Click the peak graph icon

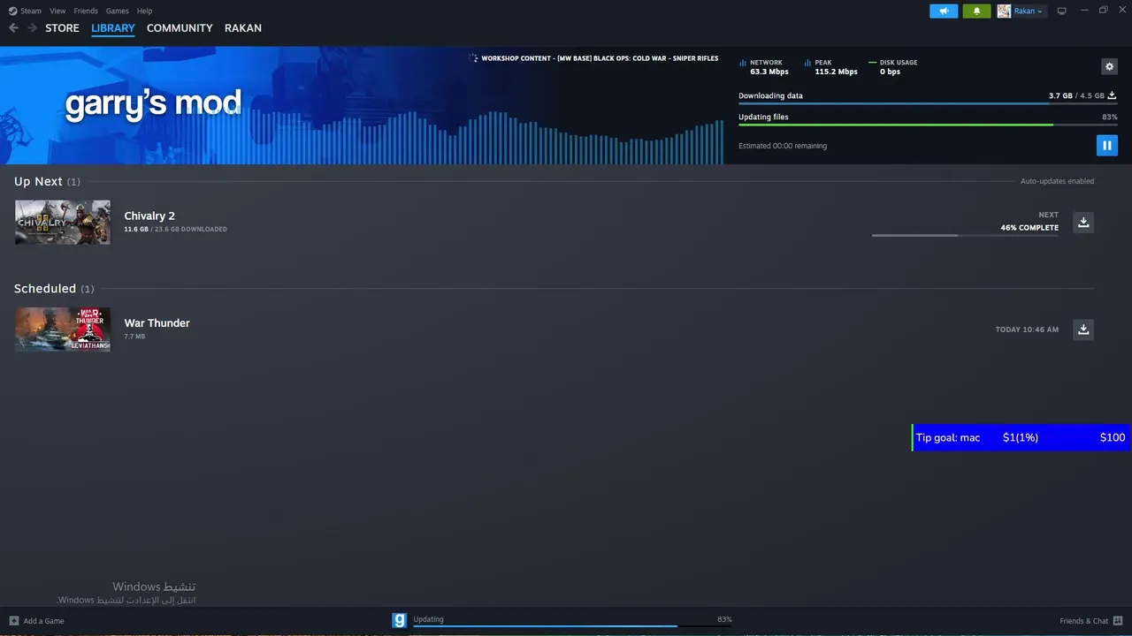(807, 63)
